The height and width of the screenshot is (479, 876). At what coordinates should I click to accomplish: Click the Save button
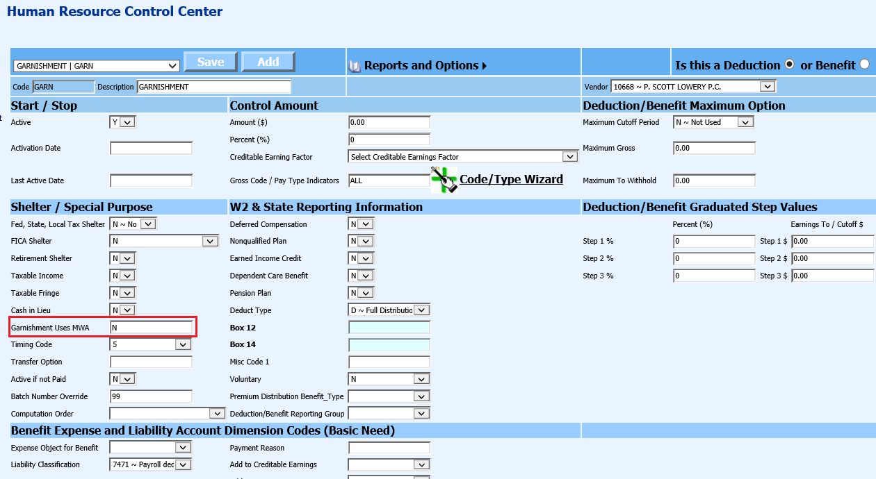click(210, 62)
